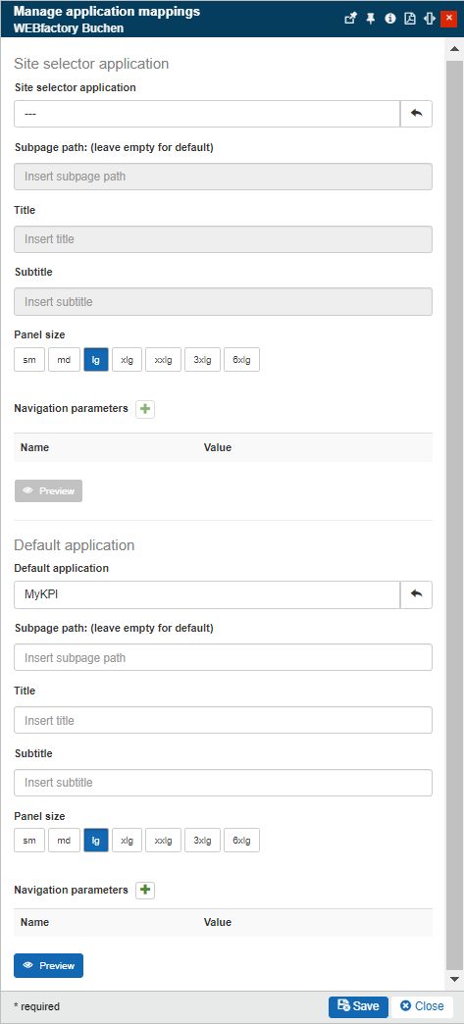464x1024 pixels.
Task: Select lg panel size for Default application
Action: (x=96, y=841)
